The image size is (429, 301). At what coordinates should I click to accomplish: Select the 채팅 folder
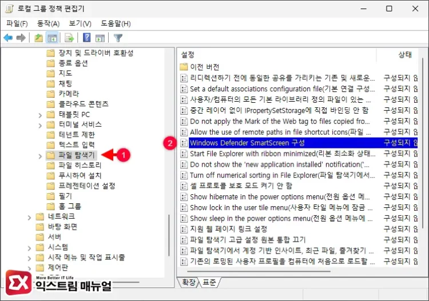point(65,83)
